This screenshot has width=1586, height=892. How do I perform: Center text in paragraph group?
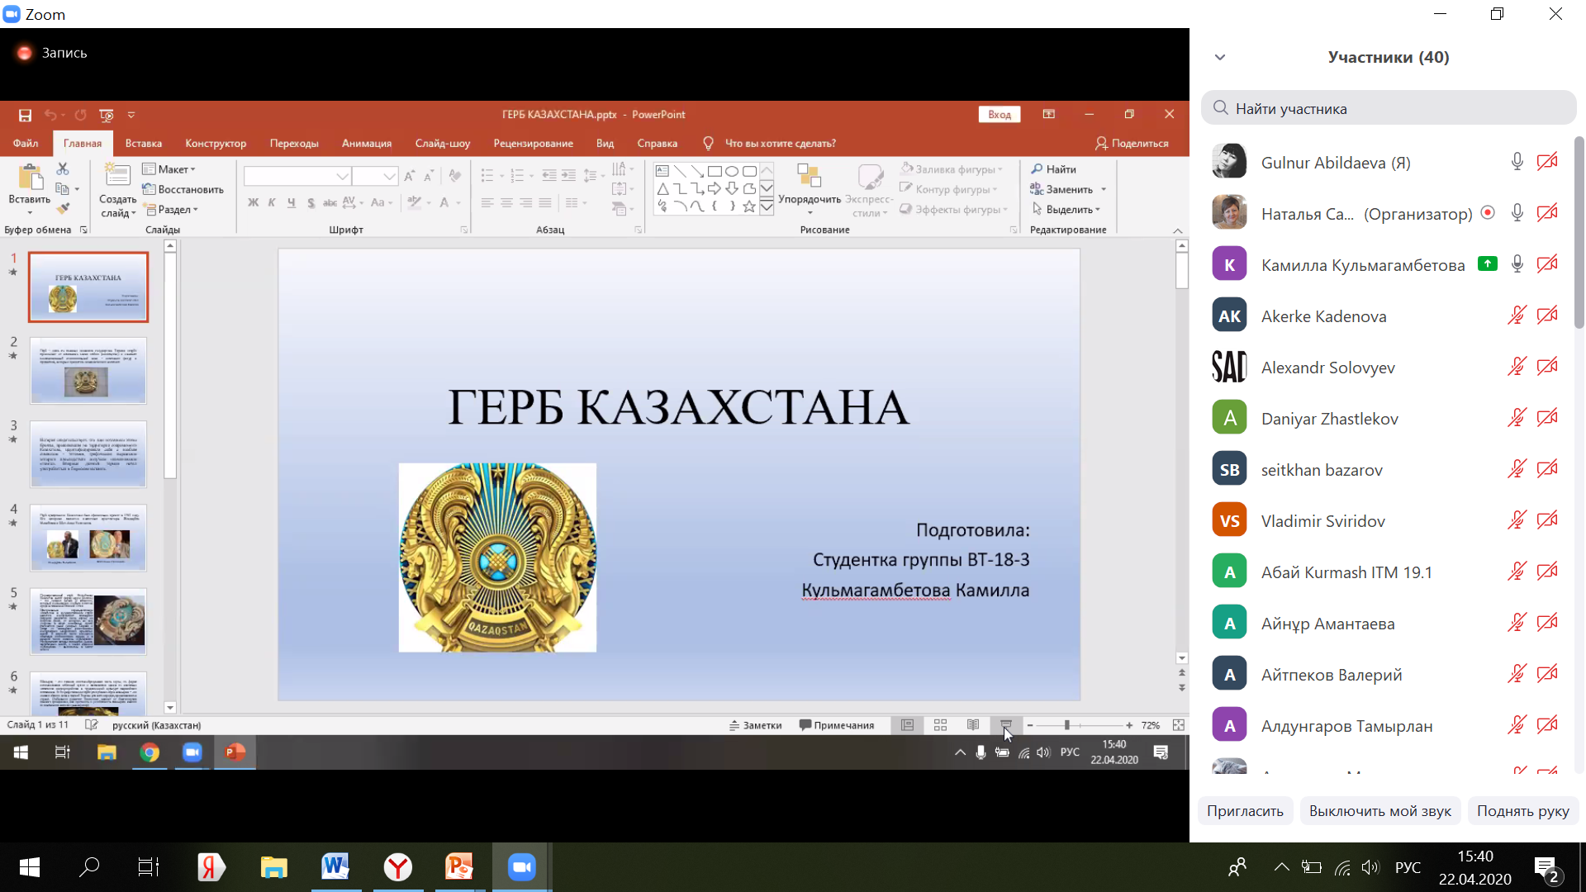pos(506,202)
